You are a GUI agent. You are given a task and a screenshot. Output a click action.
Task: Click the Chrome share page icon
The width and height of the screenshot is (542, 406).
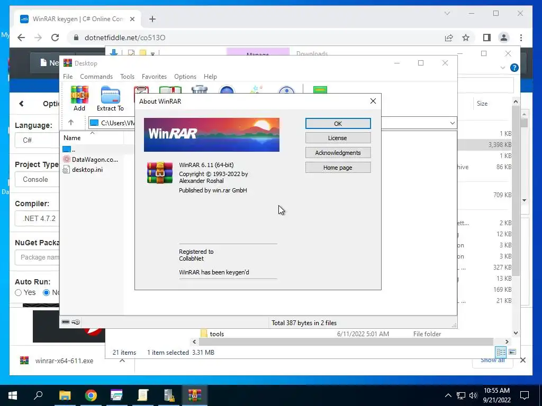click(449, 38)
